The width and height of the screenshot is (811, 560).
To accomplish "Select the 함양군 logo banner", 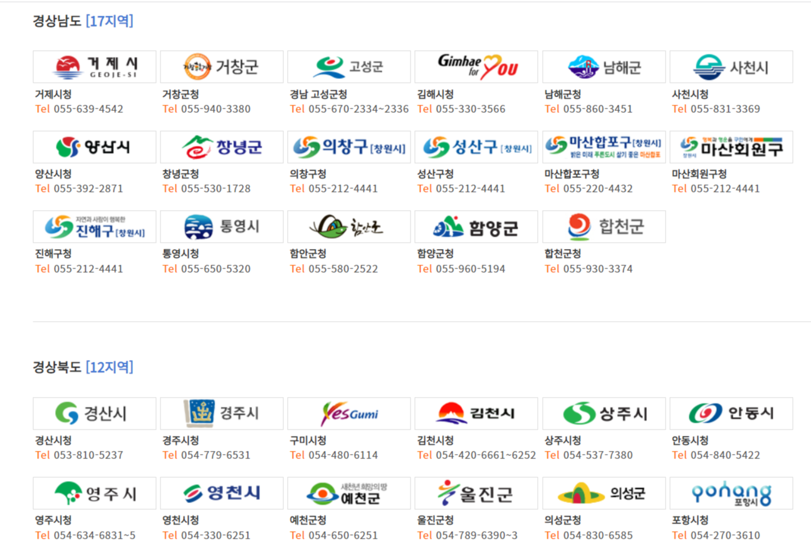I will pos(476,227).
